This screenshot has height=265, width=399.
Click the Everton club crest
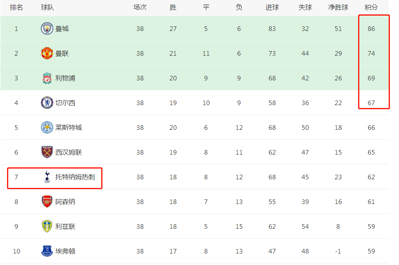point(47,251)
